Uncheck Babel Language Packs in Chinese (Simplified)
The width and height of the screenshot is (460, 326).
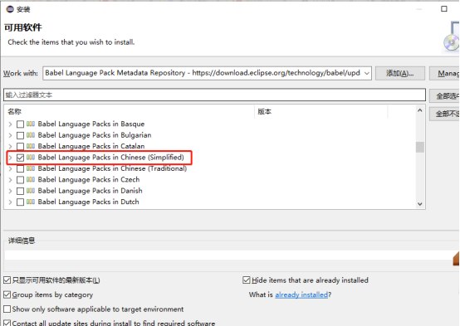[20, 158]
